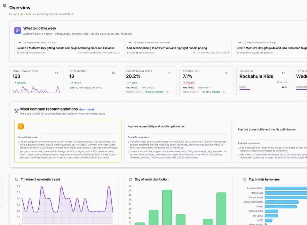Open Add explicit pricing to new arrivals card
Screen dimensions: 307x225
tap(178, 48)
